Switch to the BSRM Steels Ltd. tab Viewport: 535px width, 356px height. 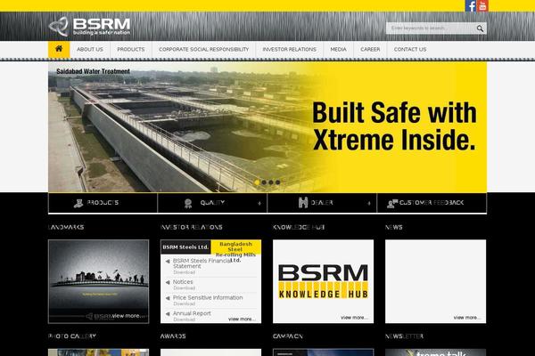[185, 247]
